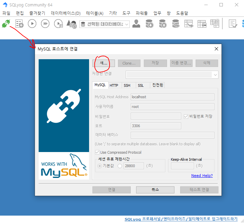Screen dimensions: 244x223
Task: Open the 테이블(A) menu
Action: [x=95, y=13]
